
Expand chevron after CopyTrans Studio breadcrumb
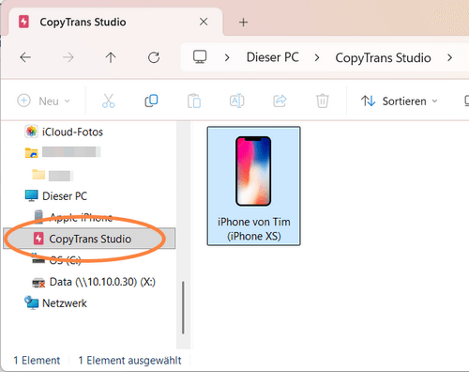click(x=449, y=57)
